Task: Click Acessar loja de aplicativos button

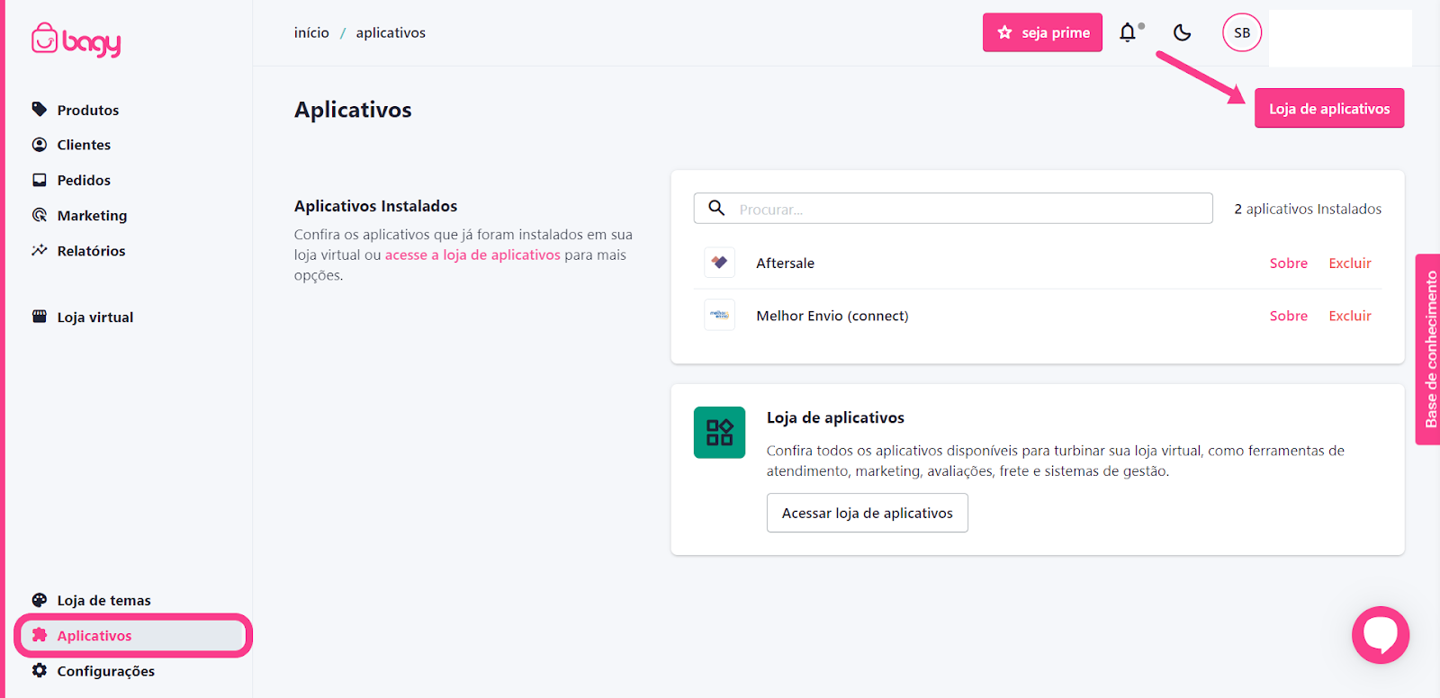Action: tap(867, 513)
